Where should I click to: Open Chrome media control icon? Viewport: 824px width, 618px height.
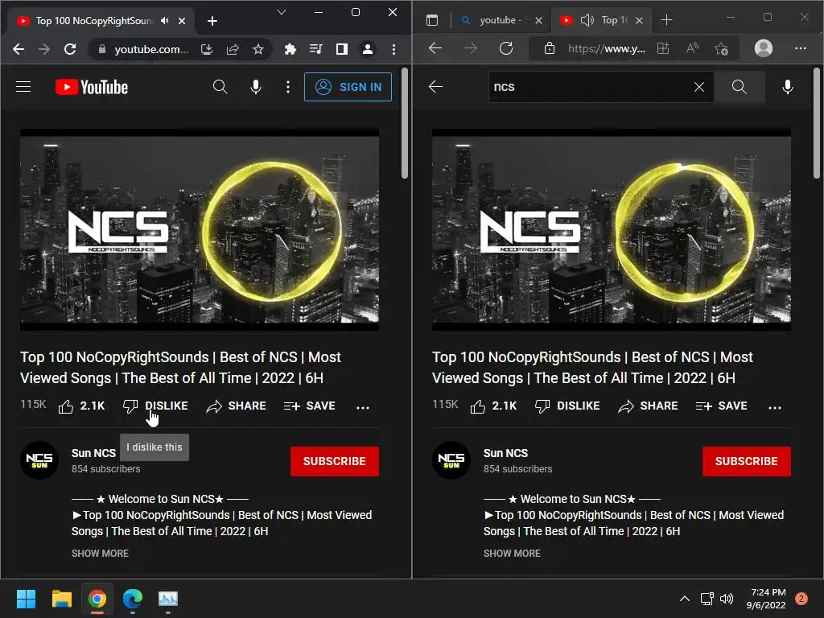pyautogui.click(x=315, y=49)
